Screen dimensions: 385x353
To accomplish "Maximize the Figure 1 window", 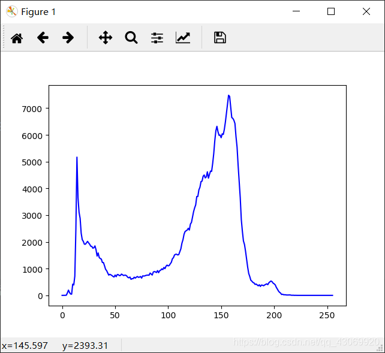I will click(331, 11).
